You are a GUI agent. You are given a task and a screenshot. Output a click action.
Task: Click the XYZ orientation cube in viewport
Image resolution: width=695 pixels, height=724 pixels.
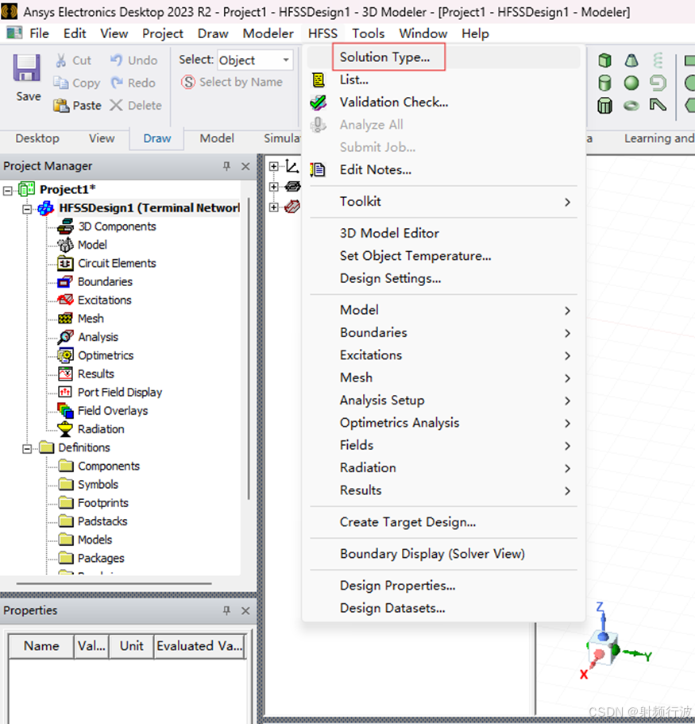pyautogui.click(x=604, y=649)
